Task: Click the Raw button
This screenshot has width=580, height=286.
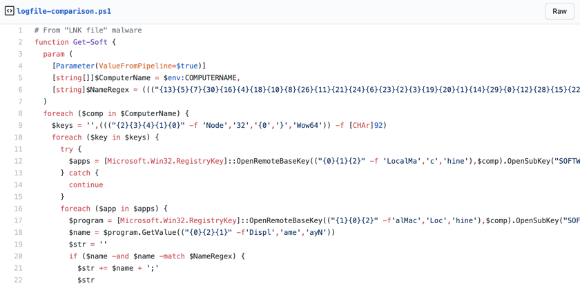Action: [559, 11]
